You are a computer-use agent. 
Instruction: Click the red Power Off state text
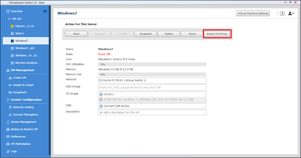(104, 54)
